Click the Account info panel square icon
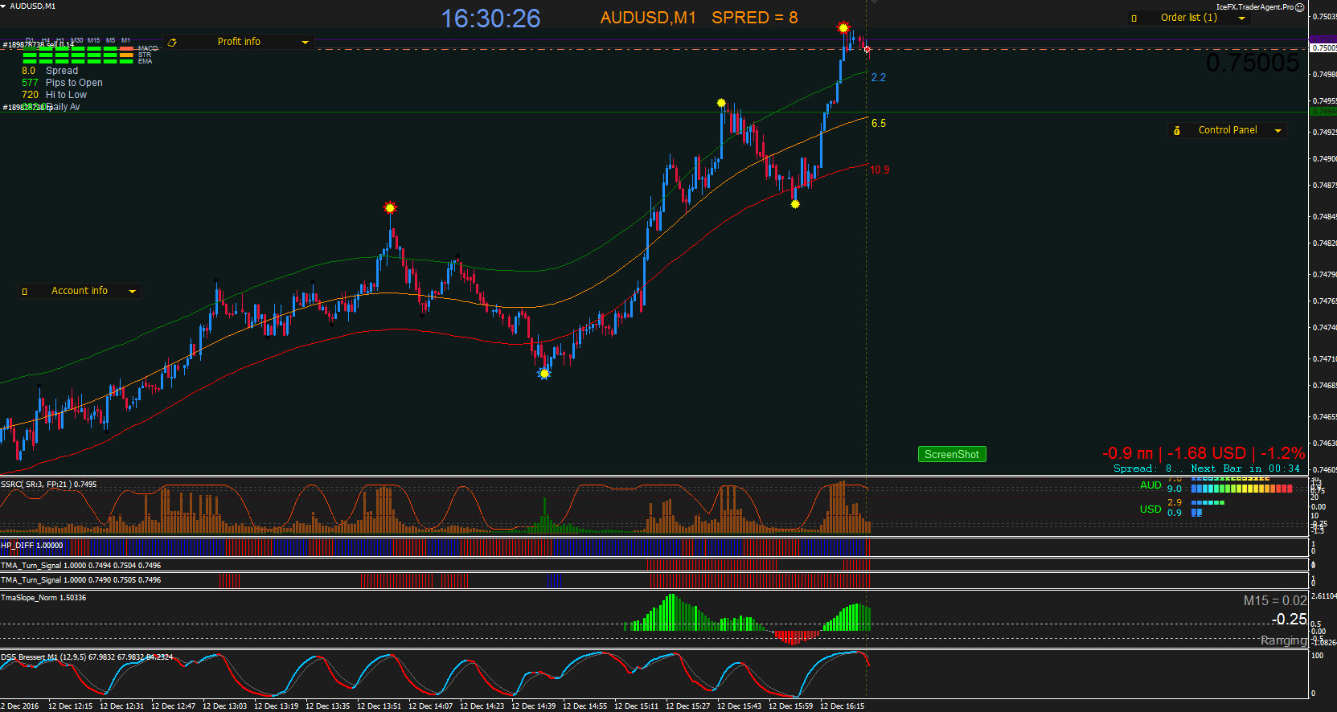This screenshot has height=712, width=1337. pyautogui.click(x=25, y=291)
